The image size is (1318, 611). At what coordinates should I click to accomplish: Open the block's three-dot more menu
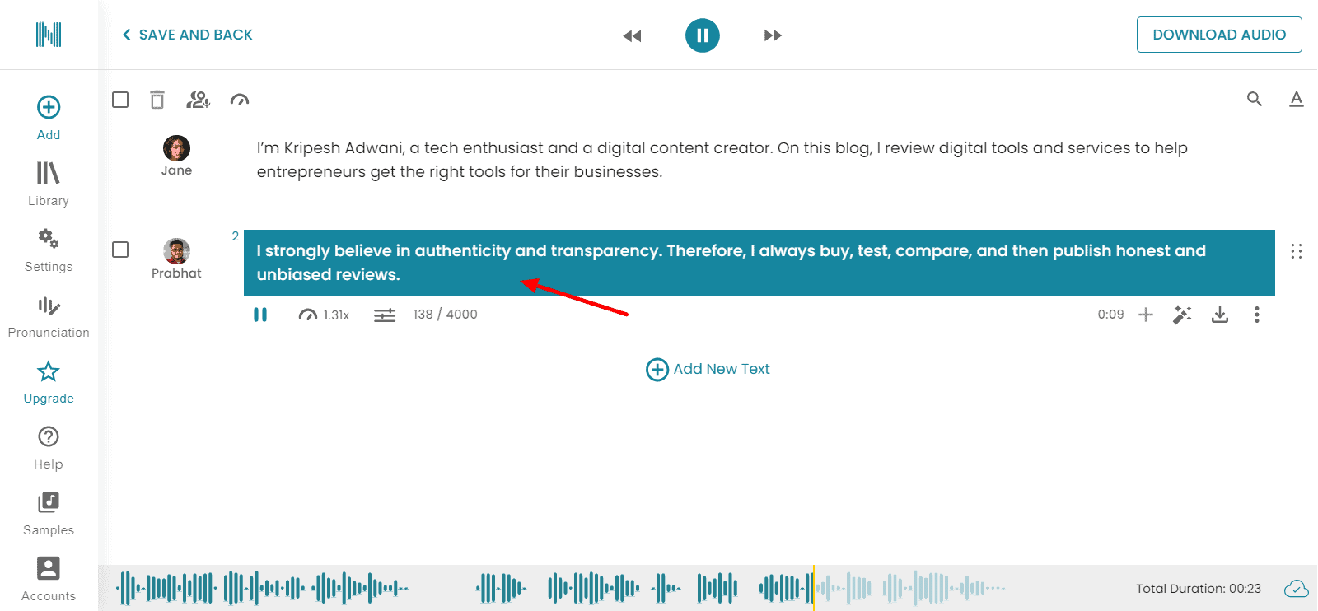pyautogui.click(x=1257, y=315)
